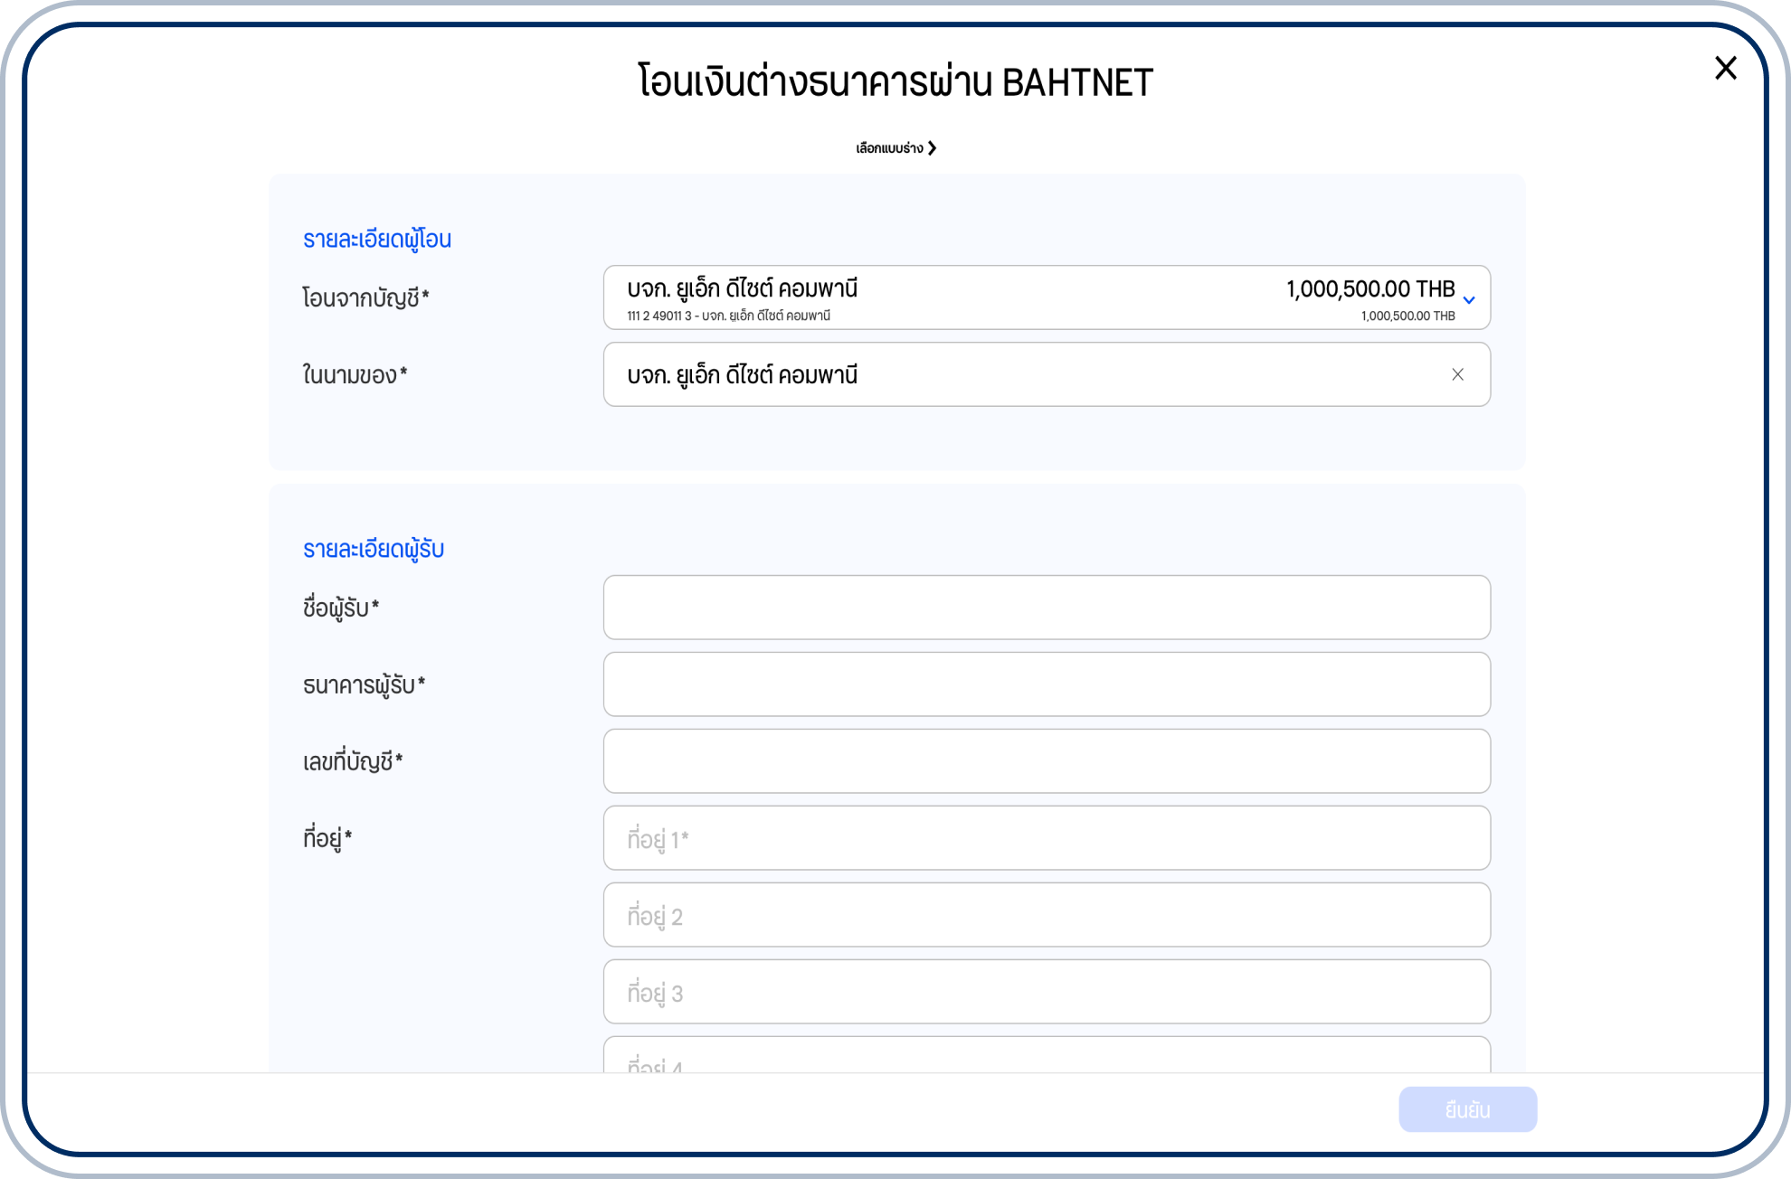The width and height of the screenshot is (1791, 1179).
Task: Click the ที่อยู่ 1* address field
Action: (x=1046, y=838)
